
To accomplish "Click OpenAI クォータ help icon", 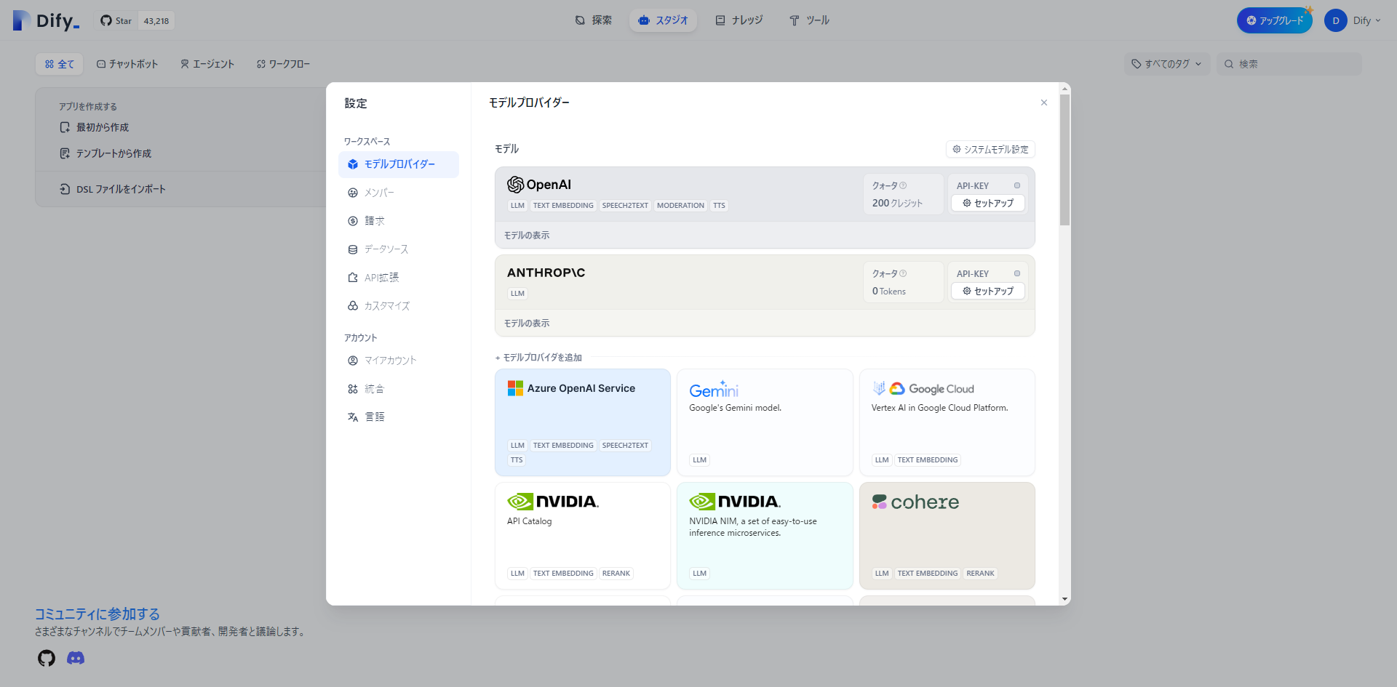I will click(903, 186).
